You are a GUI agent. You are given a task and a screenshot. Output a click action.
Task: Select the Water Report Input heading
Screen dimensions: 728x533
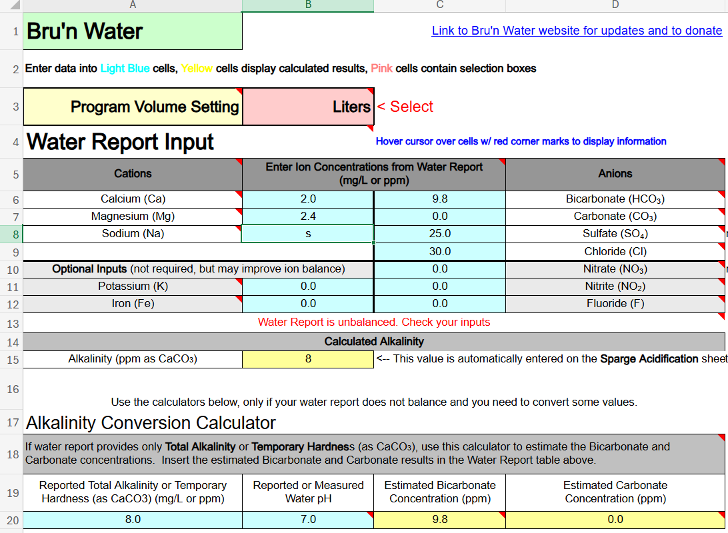pyautogui.click(x=120, y=142)
